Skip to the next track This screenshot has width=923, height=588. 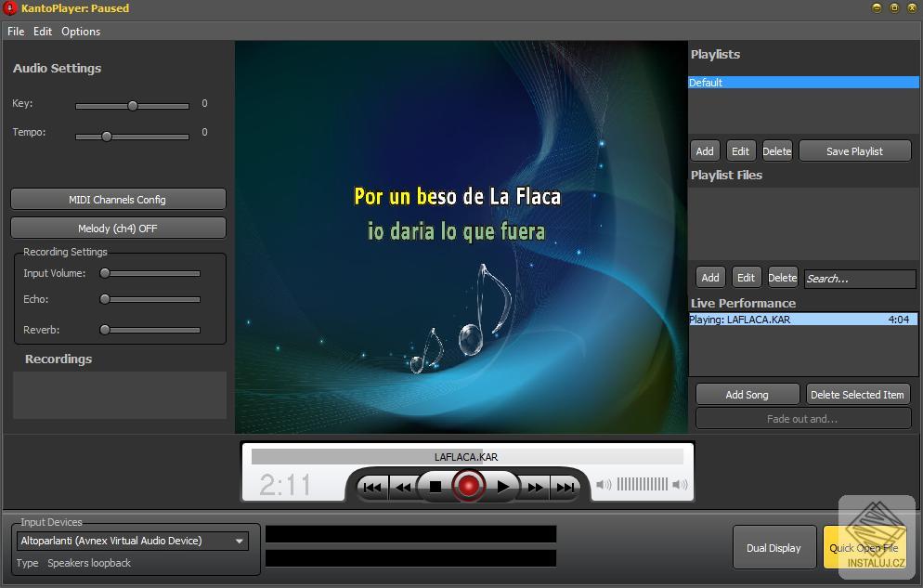pos(565,487)
